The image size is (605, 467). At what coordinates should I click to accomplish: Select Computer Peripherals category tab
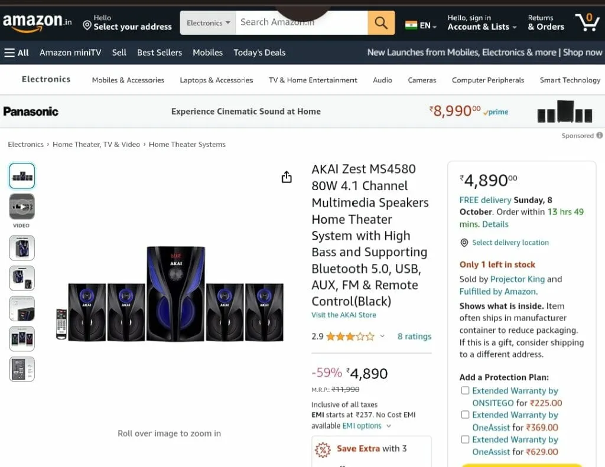point(488,80)
